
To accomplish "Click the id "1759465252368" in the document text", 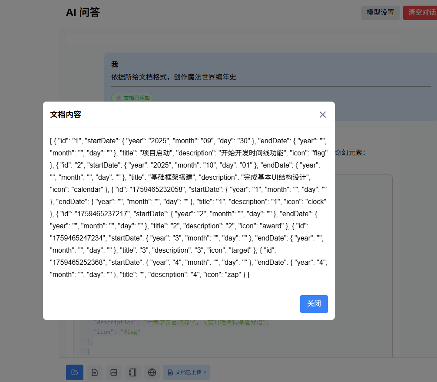I will 78,263.
